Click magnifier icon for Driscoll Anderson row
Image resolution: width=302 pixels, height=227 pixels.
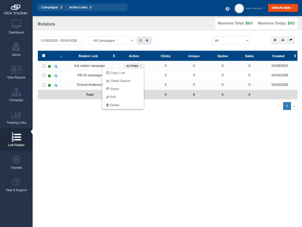[56, 85]
